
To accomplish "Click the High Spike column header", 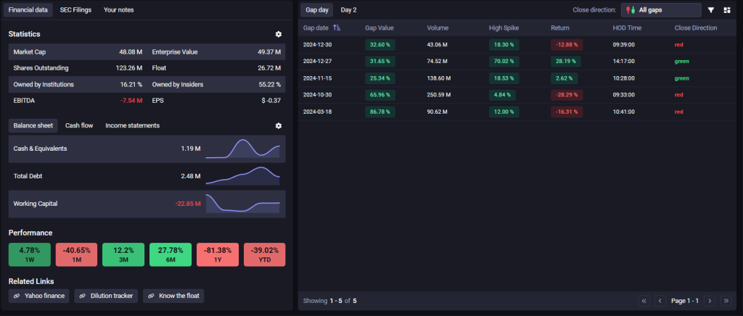I will tap(504, 28).
